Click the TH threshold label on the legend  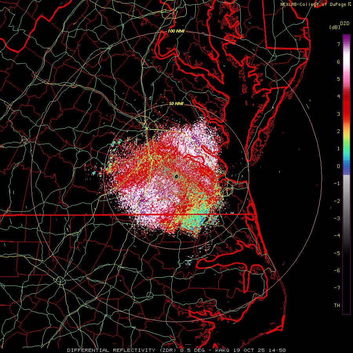tap(337, 306)
